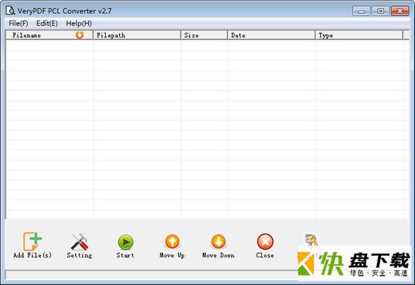Click the Move Down arrow icon

pyautogui.click(x=219, y=241)
